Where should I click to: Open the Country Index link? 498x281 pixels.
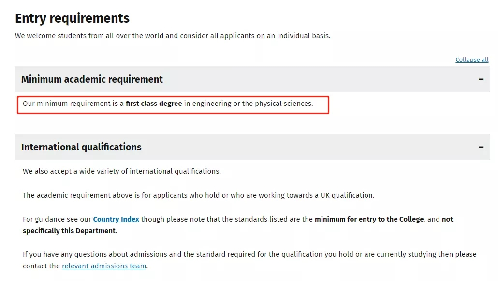[116, 219]
